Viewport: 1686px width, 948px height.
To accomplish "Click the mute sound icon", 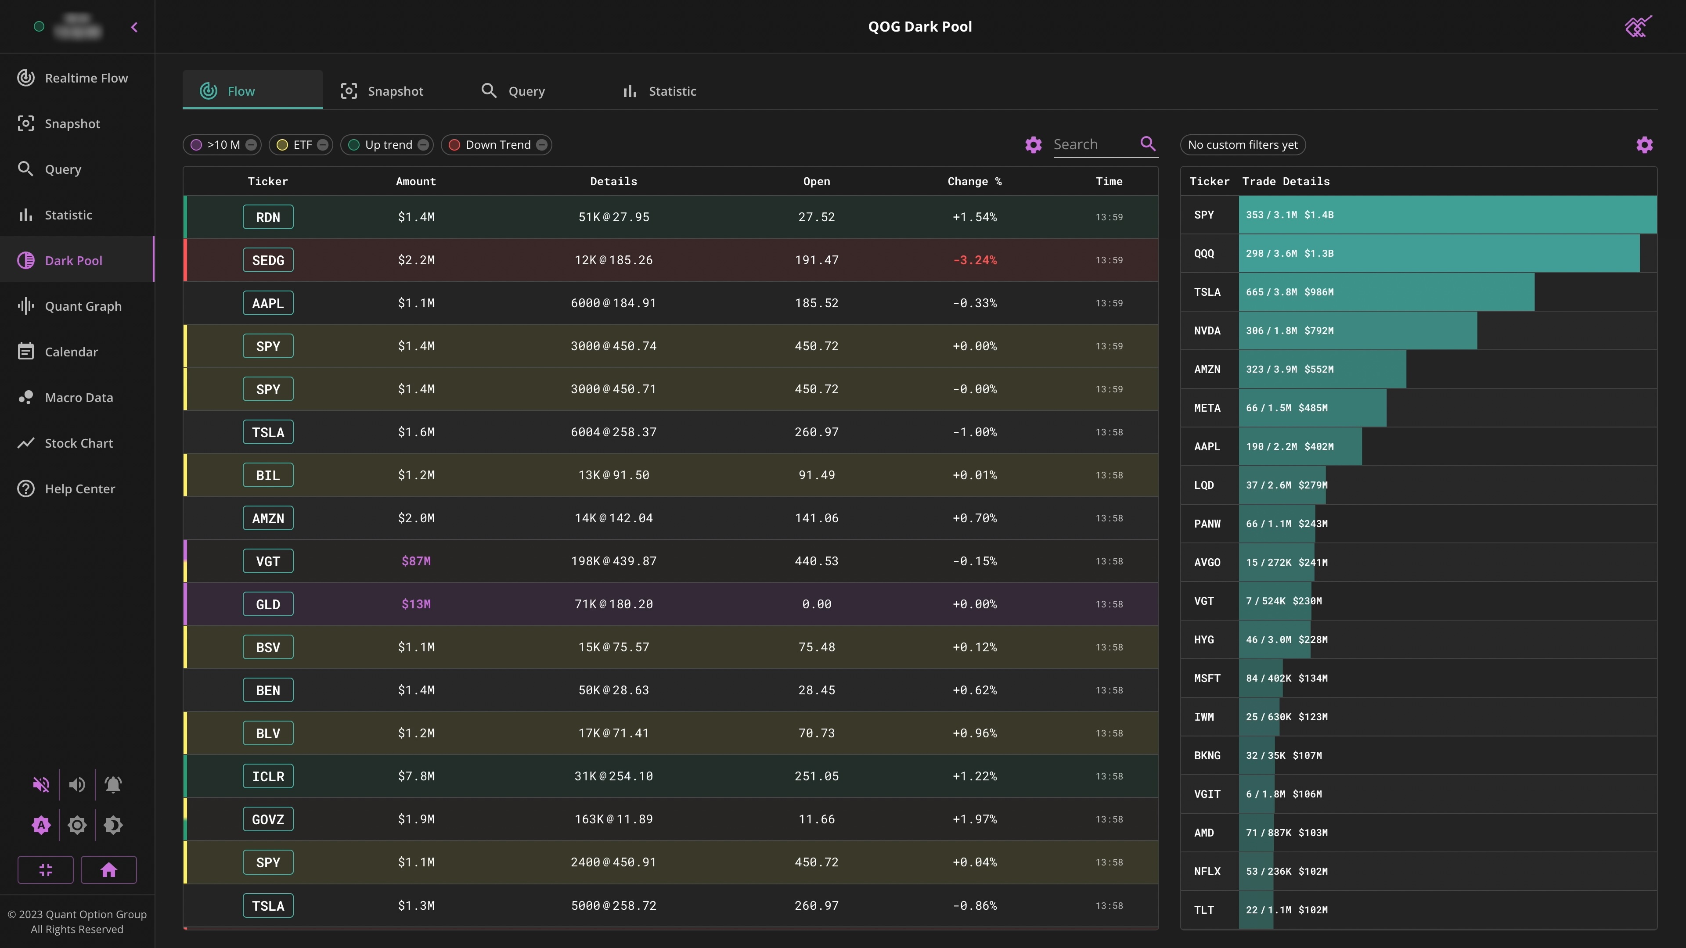I will click(x=40, y=784).
